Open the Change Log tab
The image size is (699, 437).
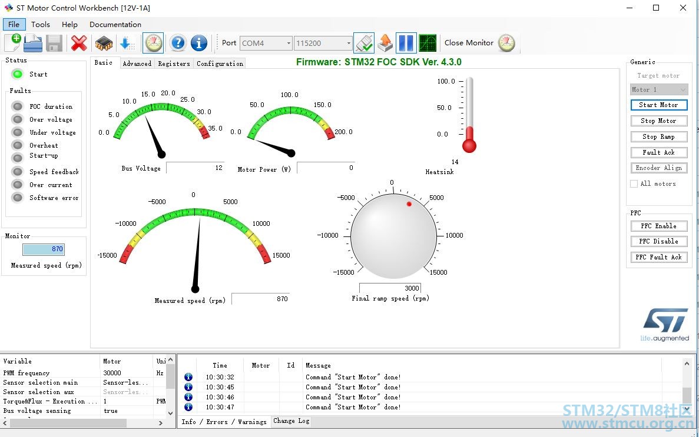pos(291,421)
